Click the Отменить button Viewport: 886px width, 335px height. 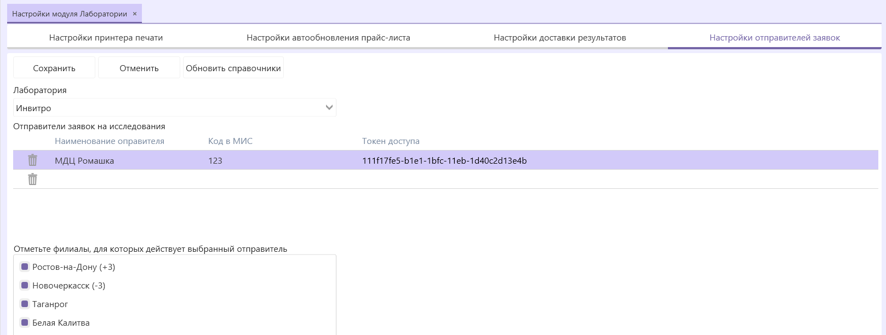point(139,68)
